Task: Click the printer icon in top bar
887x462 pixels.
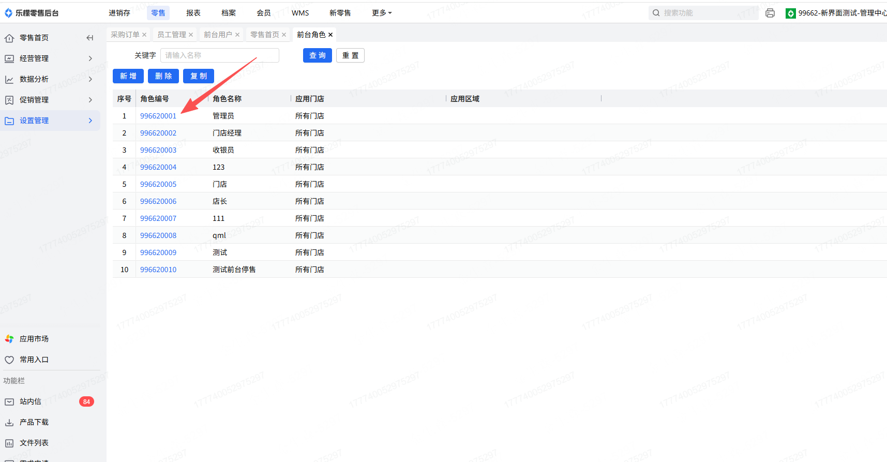Action: tap(770, 13)
